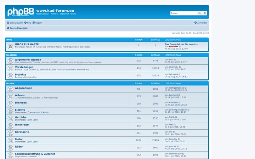Click locked forum icon for Infos für Gäste

click(10, 47)
